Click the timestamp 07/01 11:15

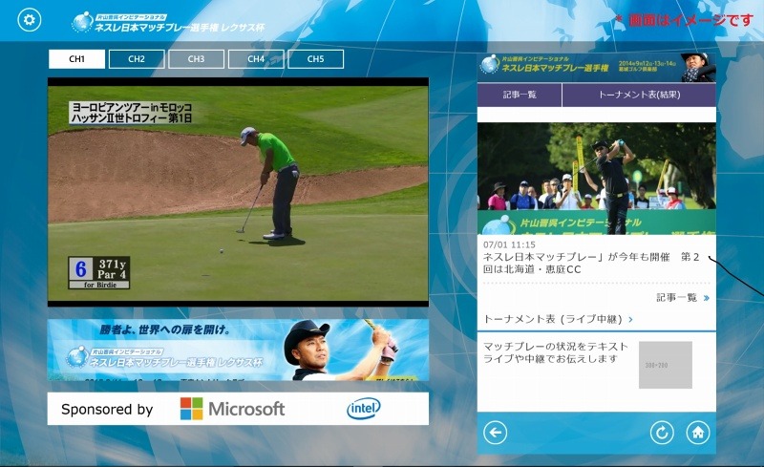pyautogui.click(x=509, y=244)
